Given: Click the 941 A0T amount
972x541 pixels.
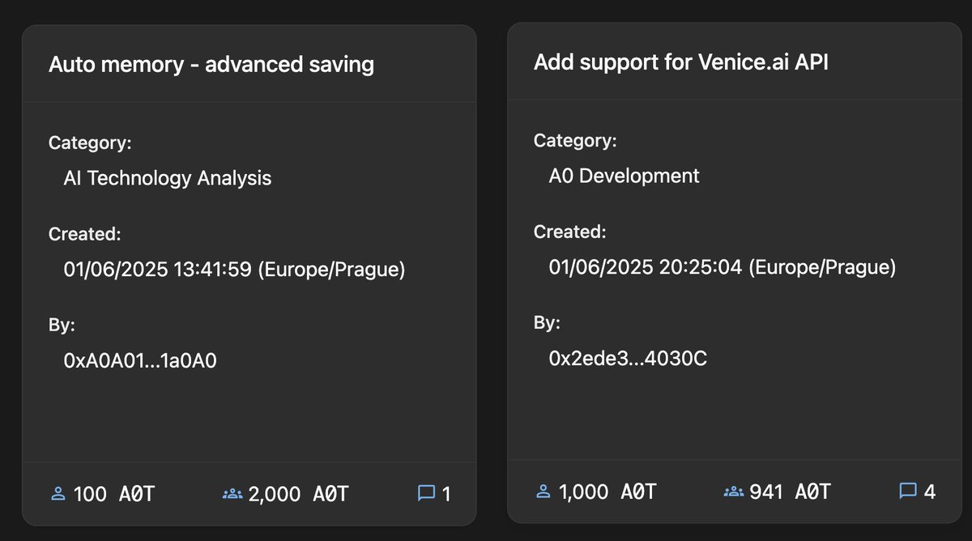Looking at the screenshot, I should 791,491.
